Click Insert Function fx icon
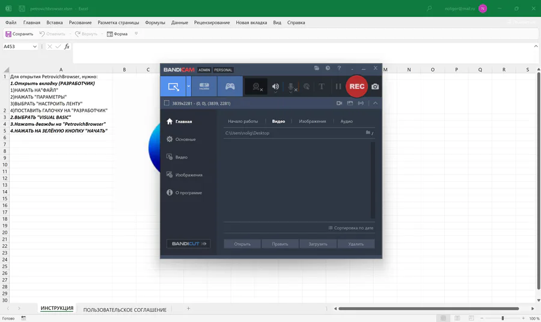This screenshot has width=541, height=322. (67, 46)
